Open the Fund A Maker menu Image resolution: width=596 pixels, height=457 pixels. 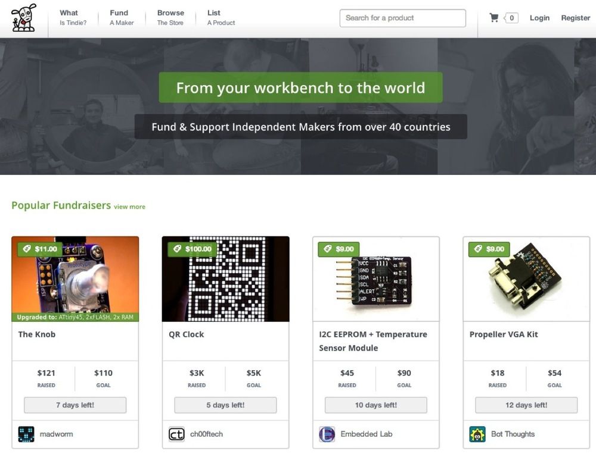pyautogui.click(x=122, y=17)
